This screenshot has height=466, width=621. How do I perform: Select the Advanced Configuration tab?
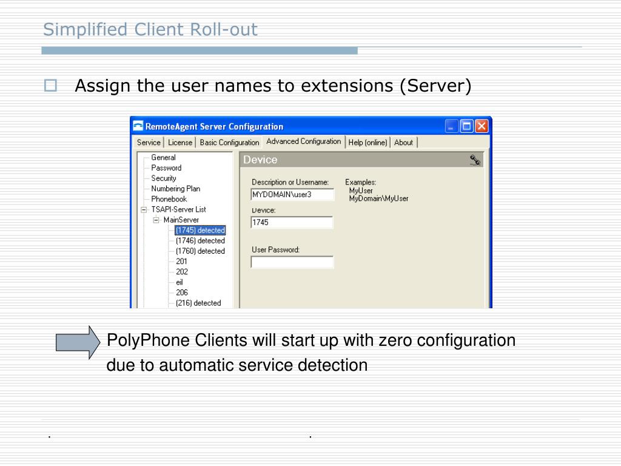pos(303,141)
